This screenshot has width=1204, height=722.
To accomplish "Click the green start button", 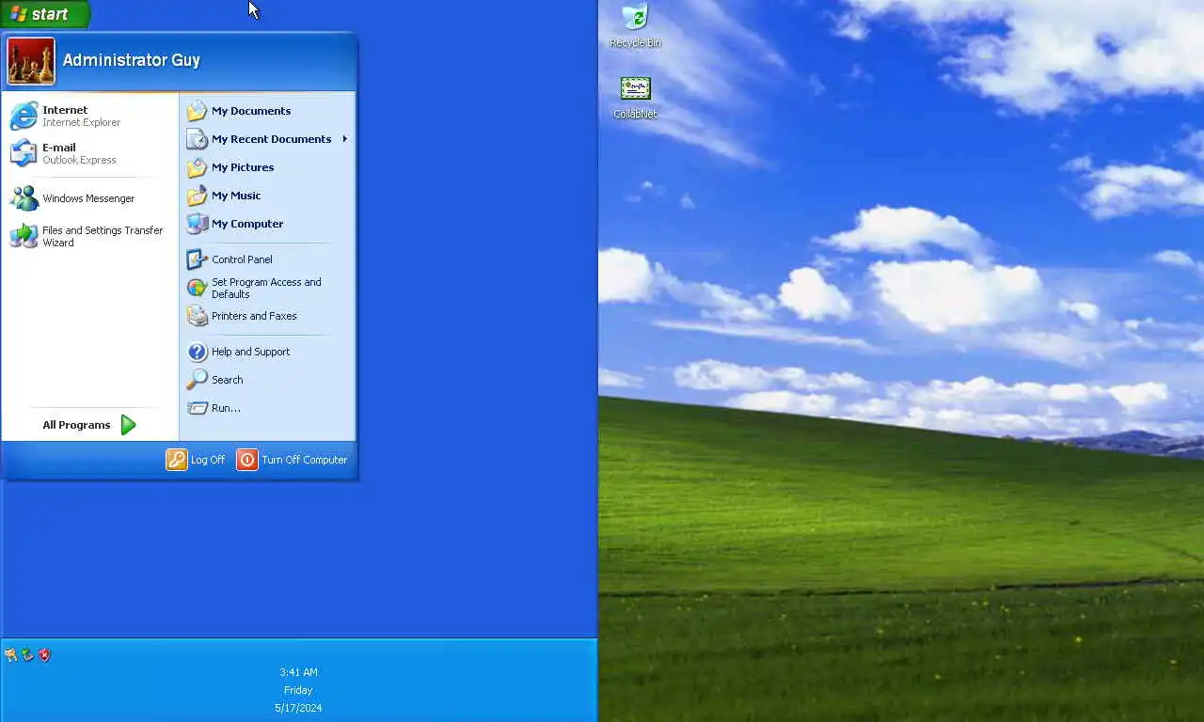I will click(45, 14).
